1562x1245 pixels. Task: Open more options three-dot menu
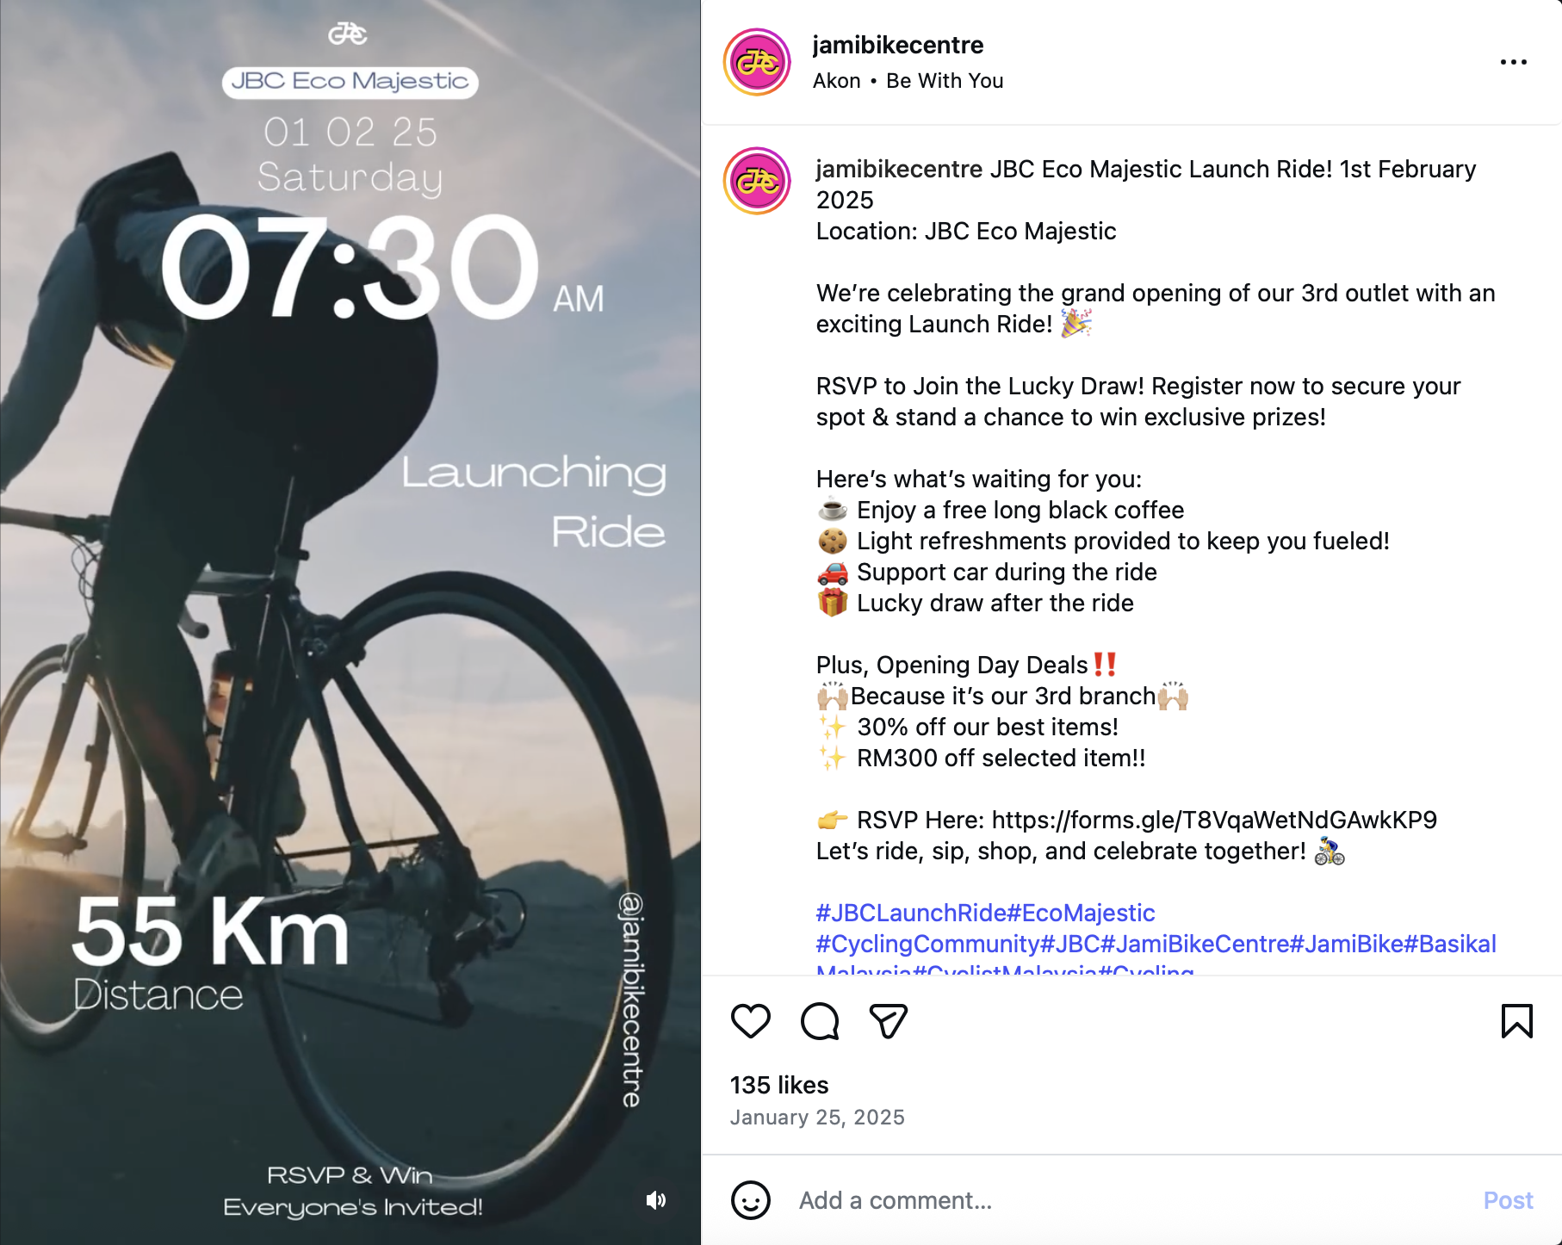1513,62
